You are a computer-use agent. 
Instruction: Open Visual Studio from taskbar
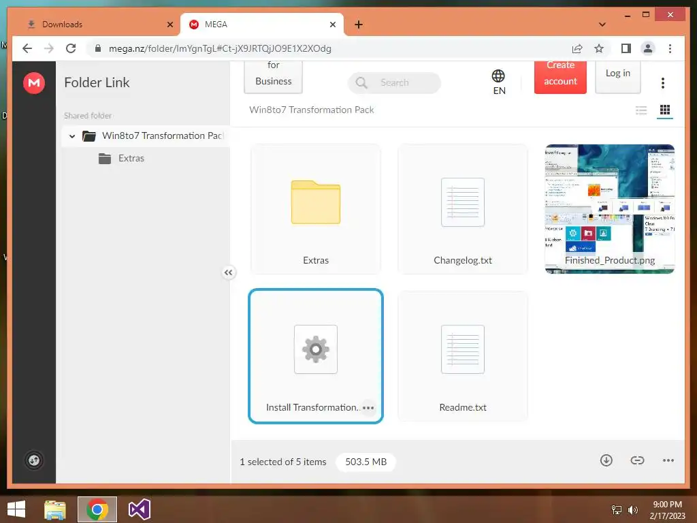tap(139, 509)
